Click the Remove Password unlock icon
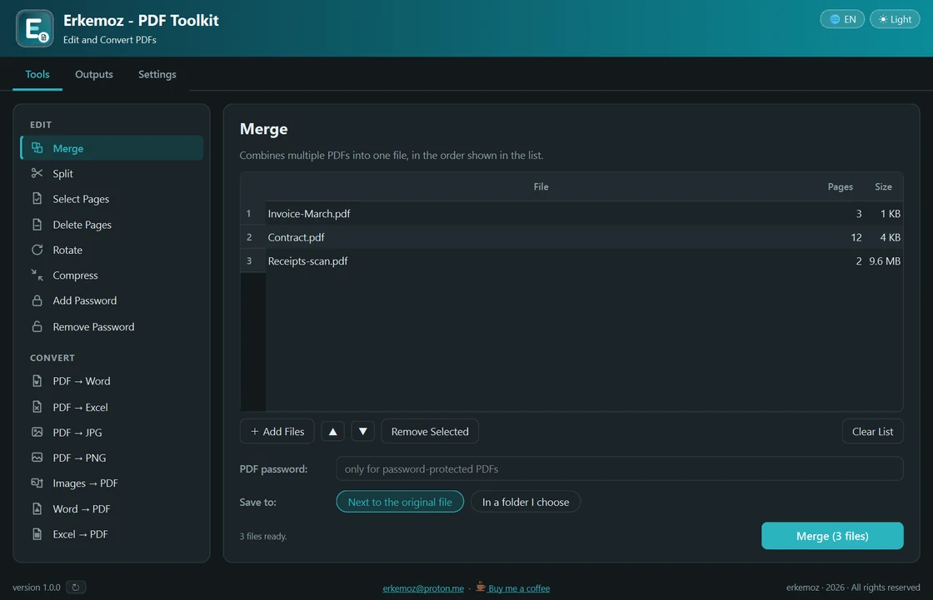933x600 pixels. click(37, 326)
